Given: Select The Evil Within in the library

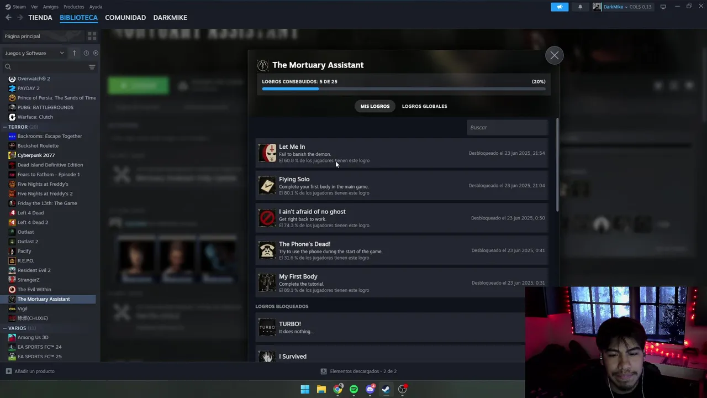Looking at the screenshot, I should point(34,290).
